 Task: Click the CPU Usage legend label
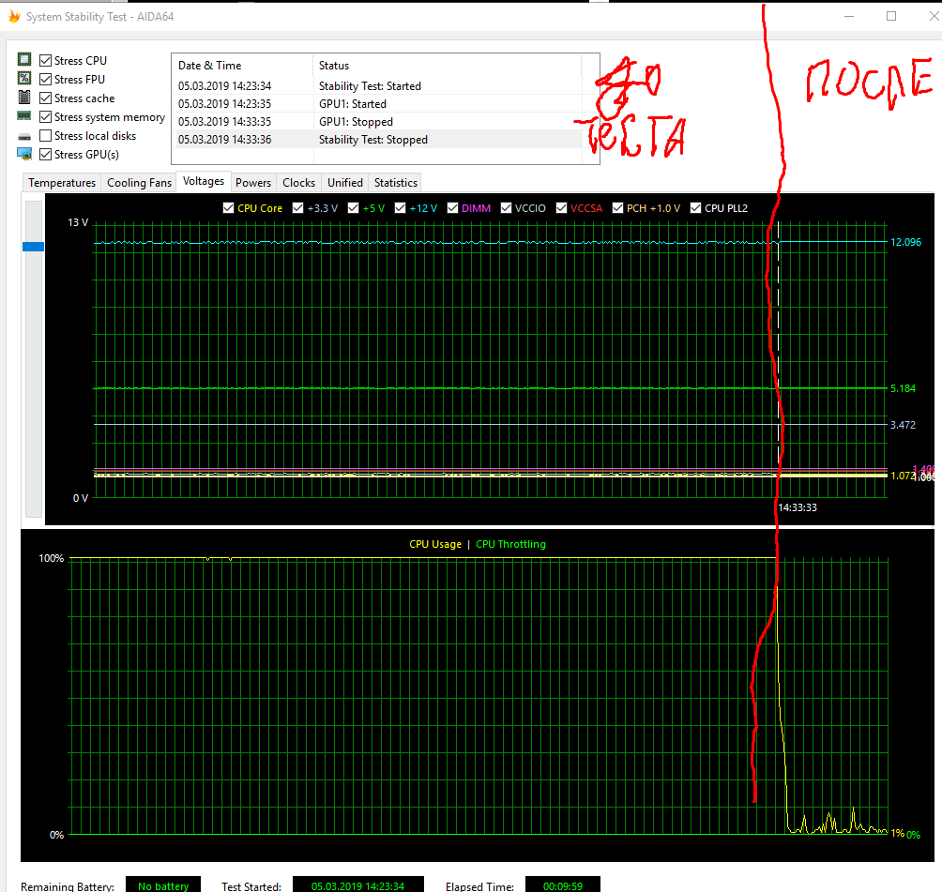pyautogui.click(x=435, y=544)
